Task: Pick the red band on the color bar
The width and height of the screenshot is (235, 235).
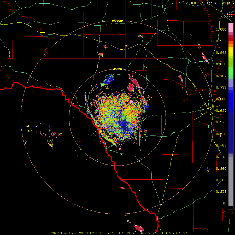Action: (x=231, y=39)
